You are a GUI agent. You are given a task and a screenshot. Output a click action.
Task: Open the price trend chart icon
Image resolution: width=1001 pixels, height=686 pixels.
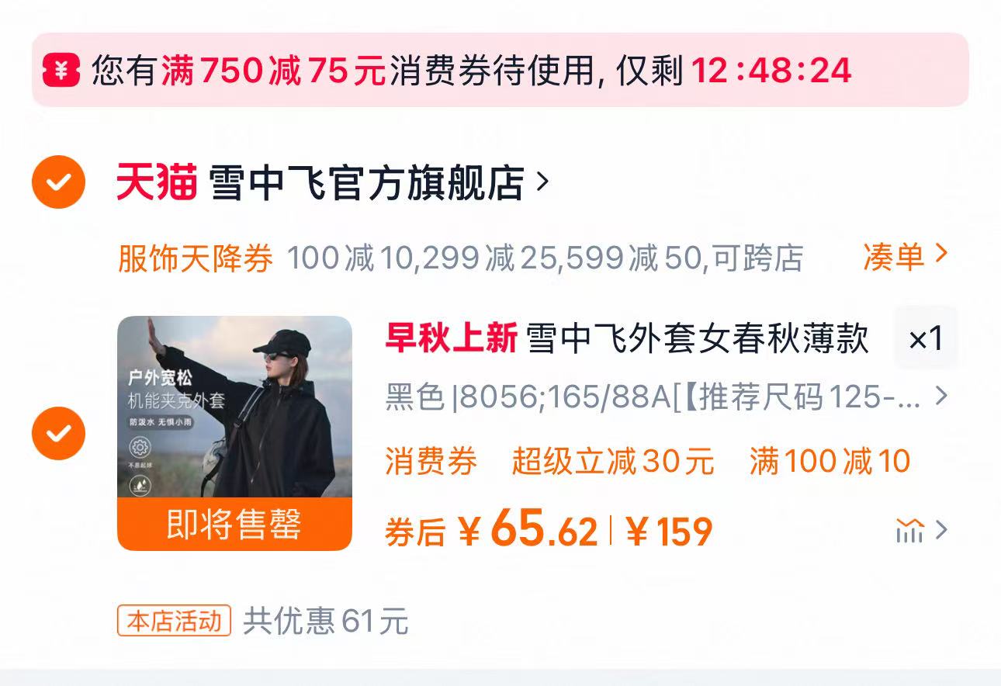(910, 531)
